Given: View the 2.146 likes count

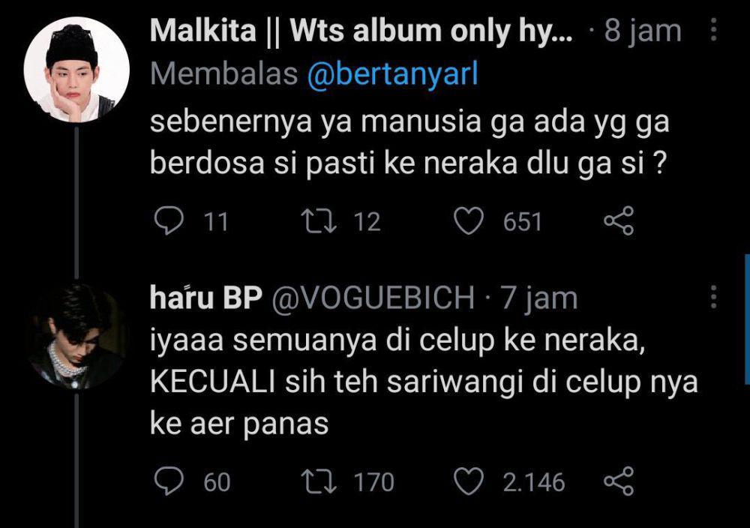Looking at the screenshot, I should pos(534,482).
